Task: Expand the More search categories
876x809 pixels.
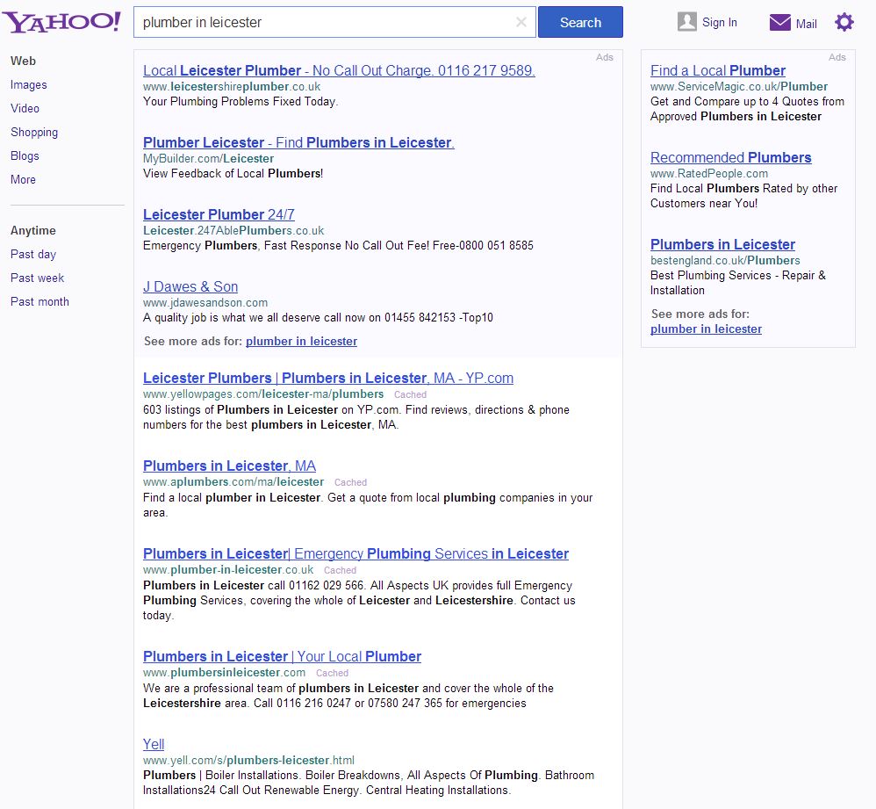Action: click(23, 180)
